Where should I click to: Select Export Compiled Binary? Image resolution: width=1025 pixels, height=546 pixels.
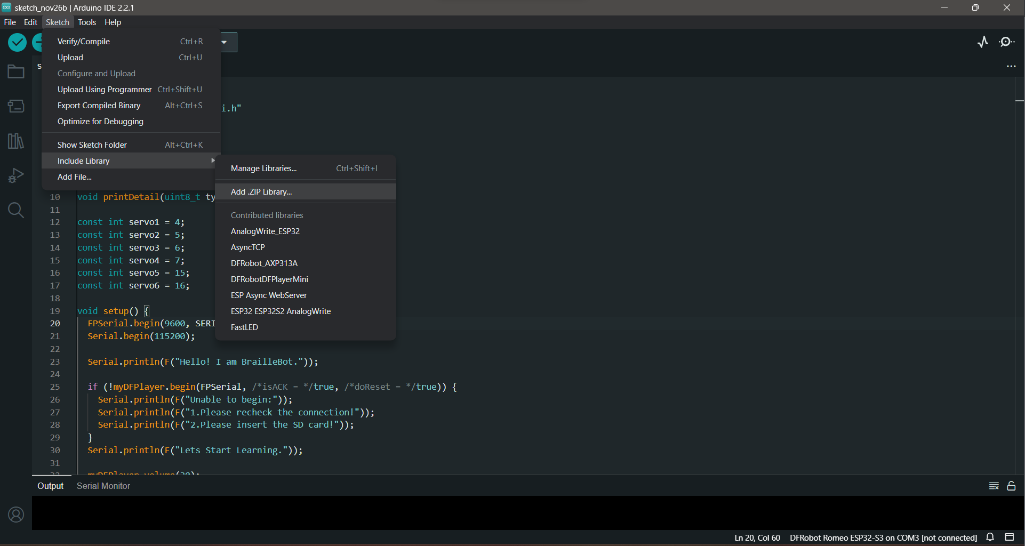131,106
